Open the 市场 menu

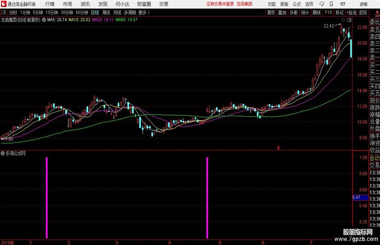pyautogui.click(x=68, y=4)
